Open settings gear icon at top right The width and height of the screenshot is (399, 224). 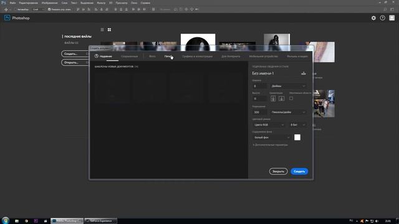click(373, 18)
